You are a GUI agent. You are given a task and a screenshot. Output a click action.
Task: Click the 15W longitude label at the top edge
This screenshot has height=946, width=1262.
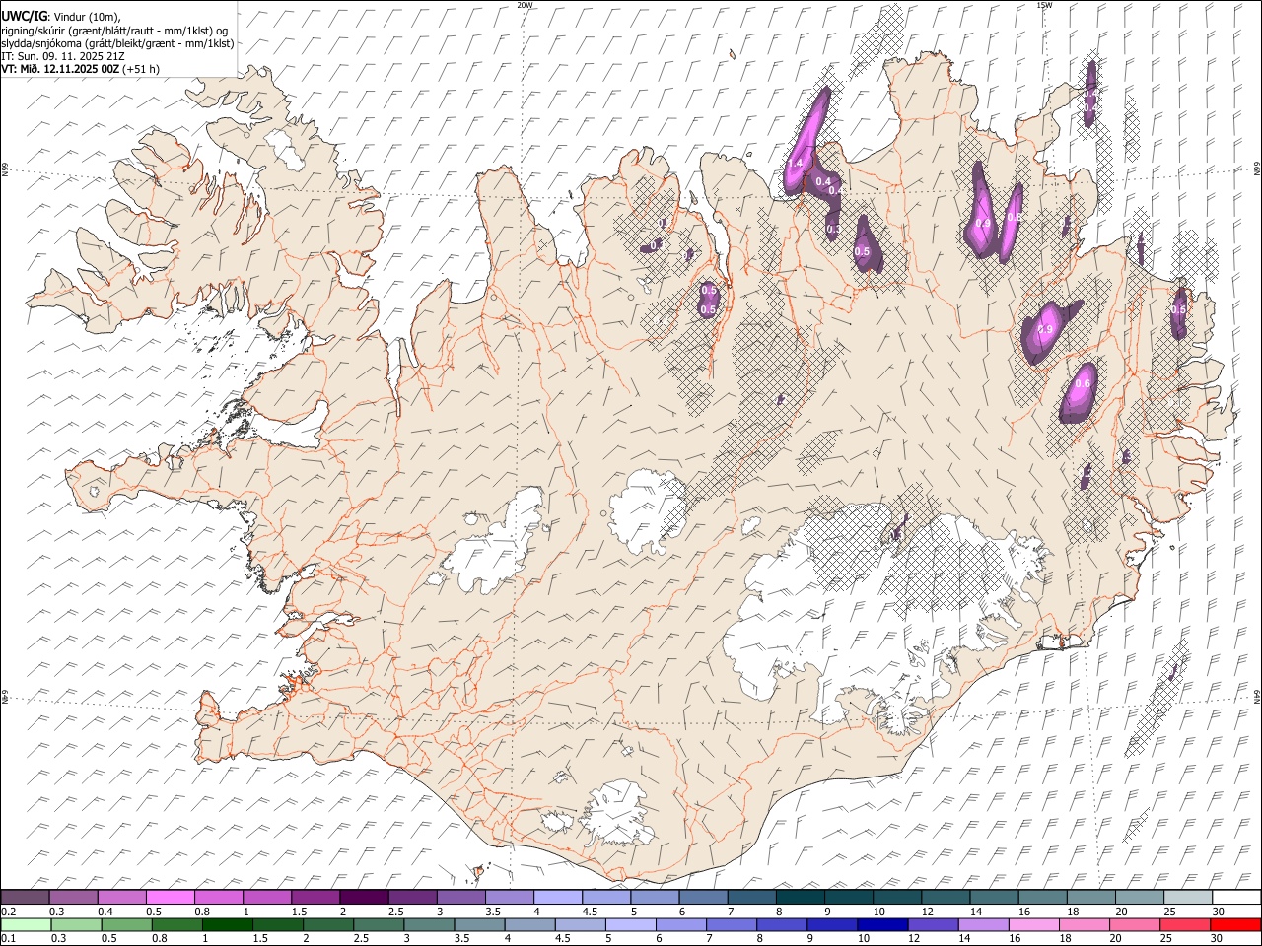pyautogui.click(x=1044, y=5)
